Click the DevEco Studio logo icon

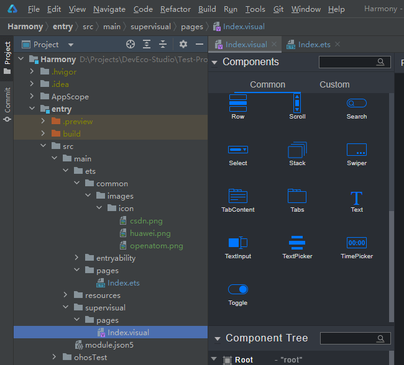coord(12,9)
